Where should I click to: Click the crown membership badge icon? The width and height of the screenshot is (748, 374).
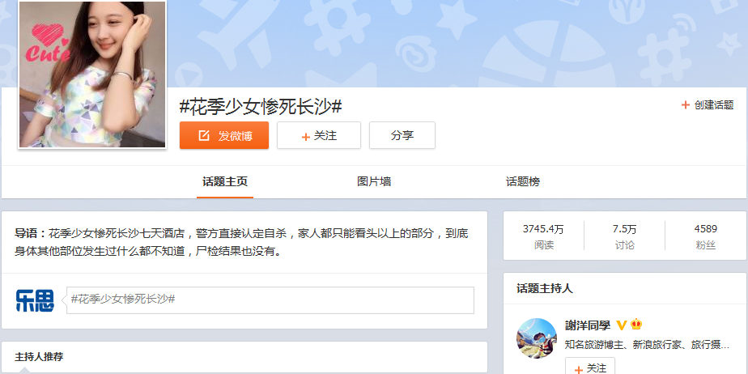point(636,325)
